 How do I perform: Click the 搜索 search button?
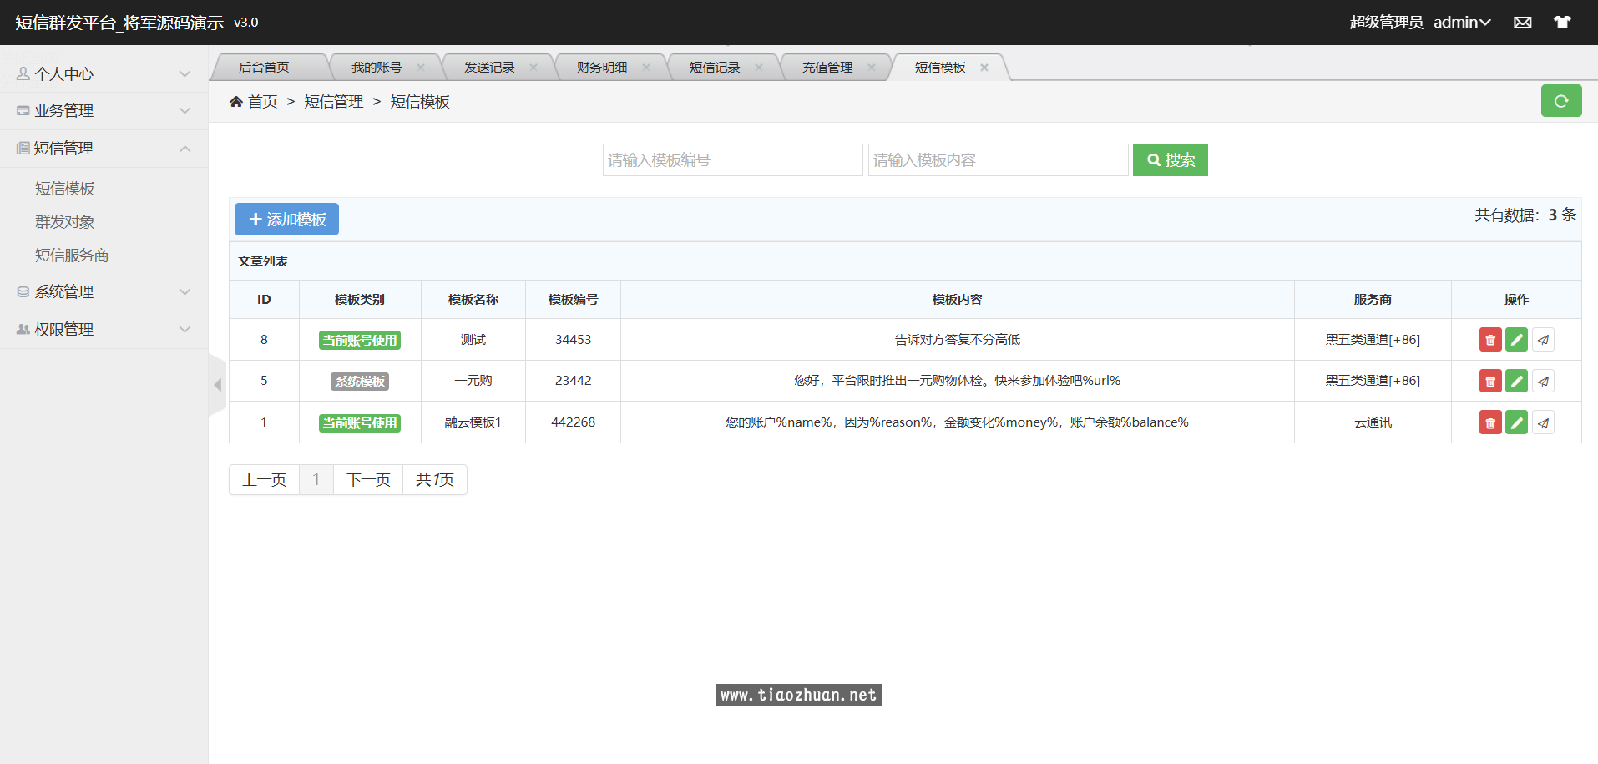pos(1170,159)
